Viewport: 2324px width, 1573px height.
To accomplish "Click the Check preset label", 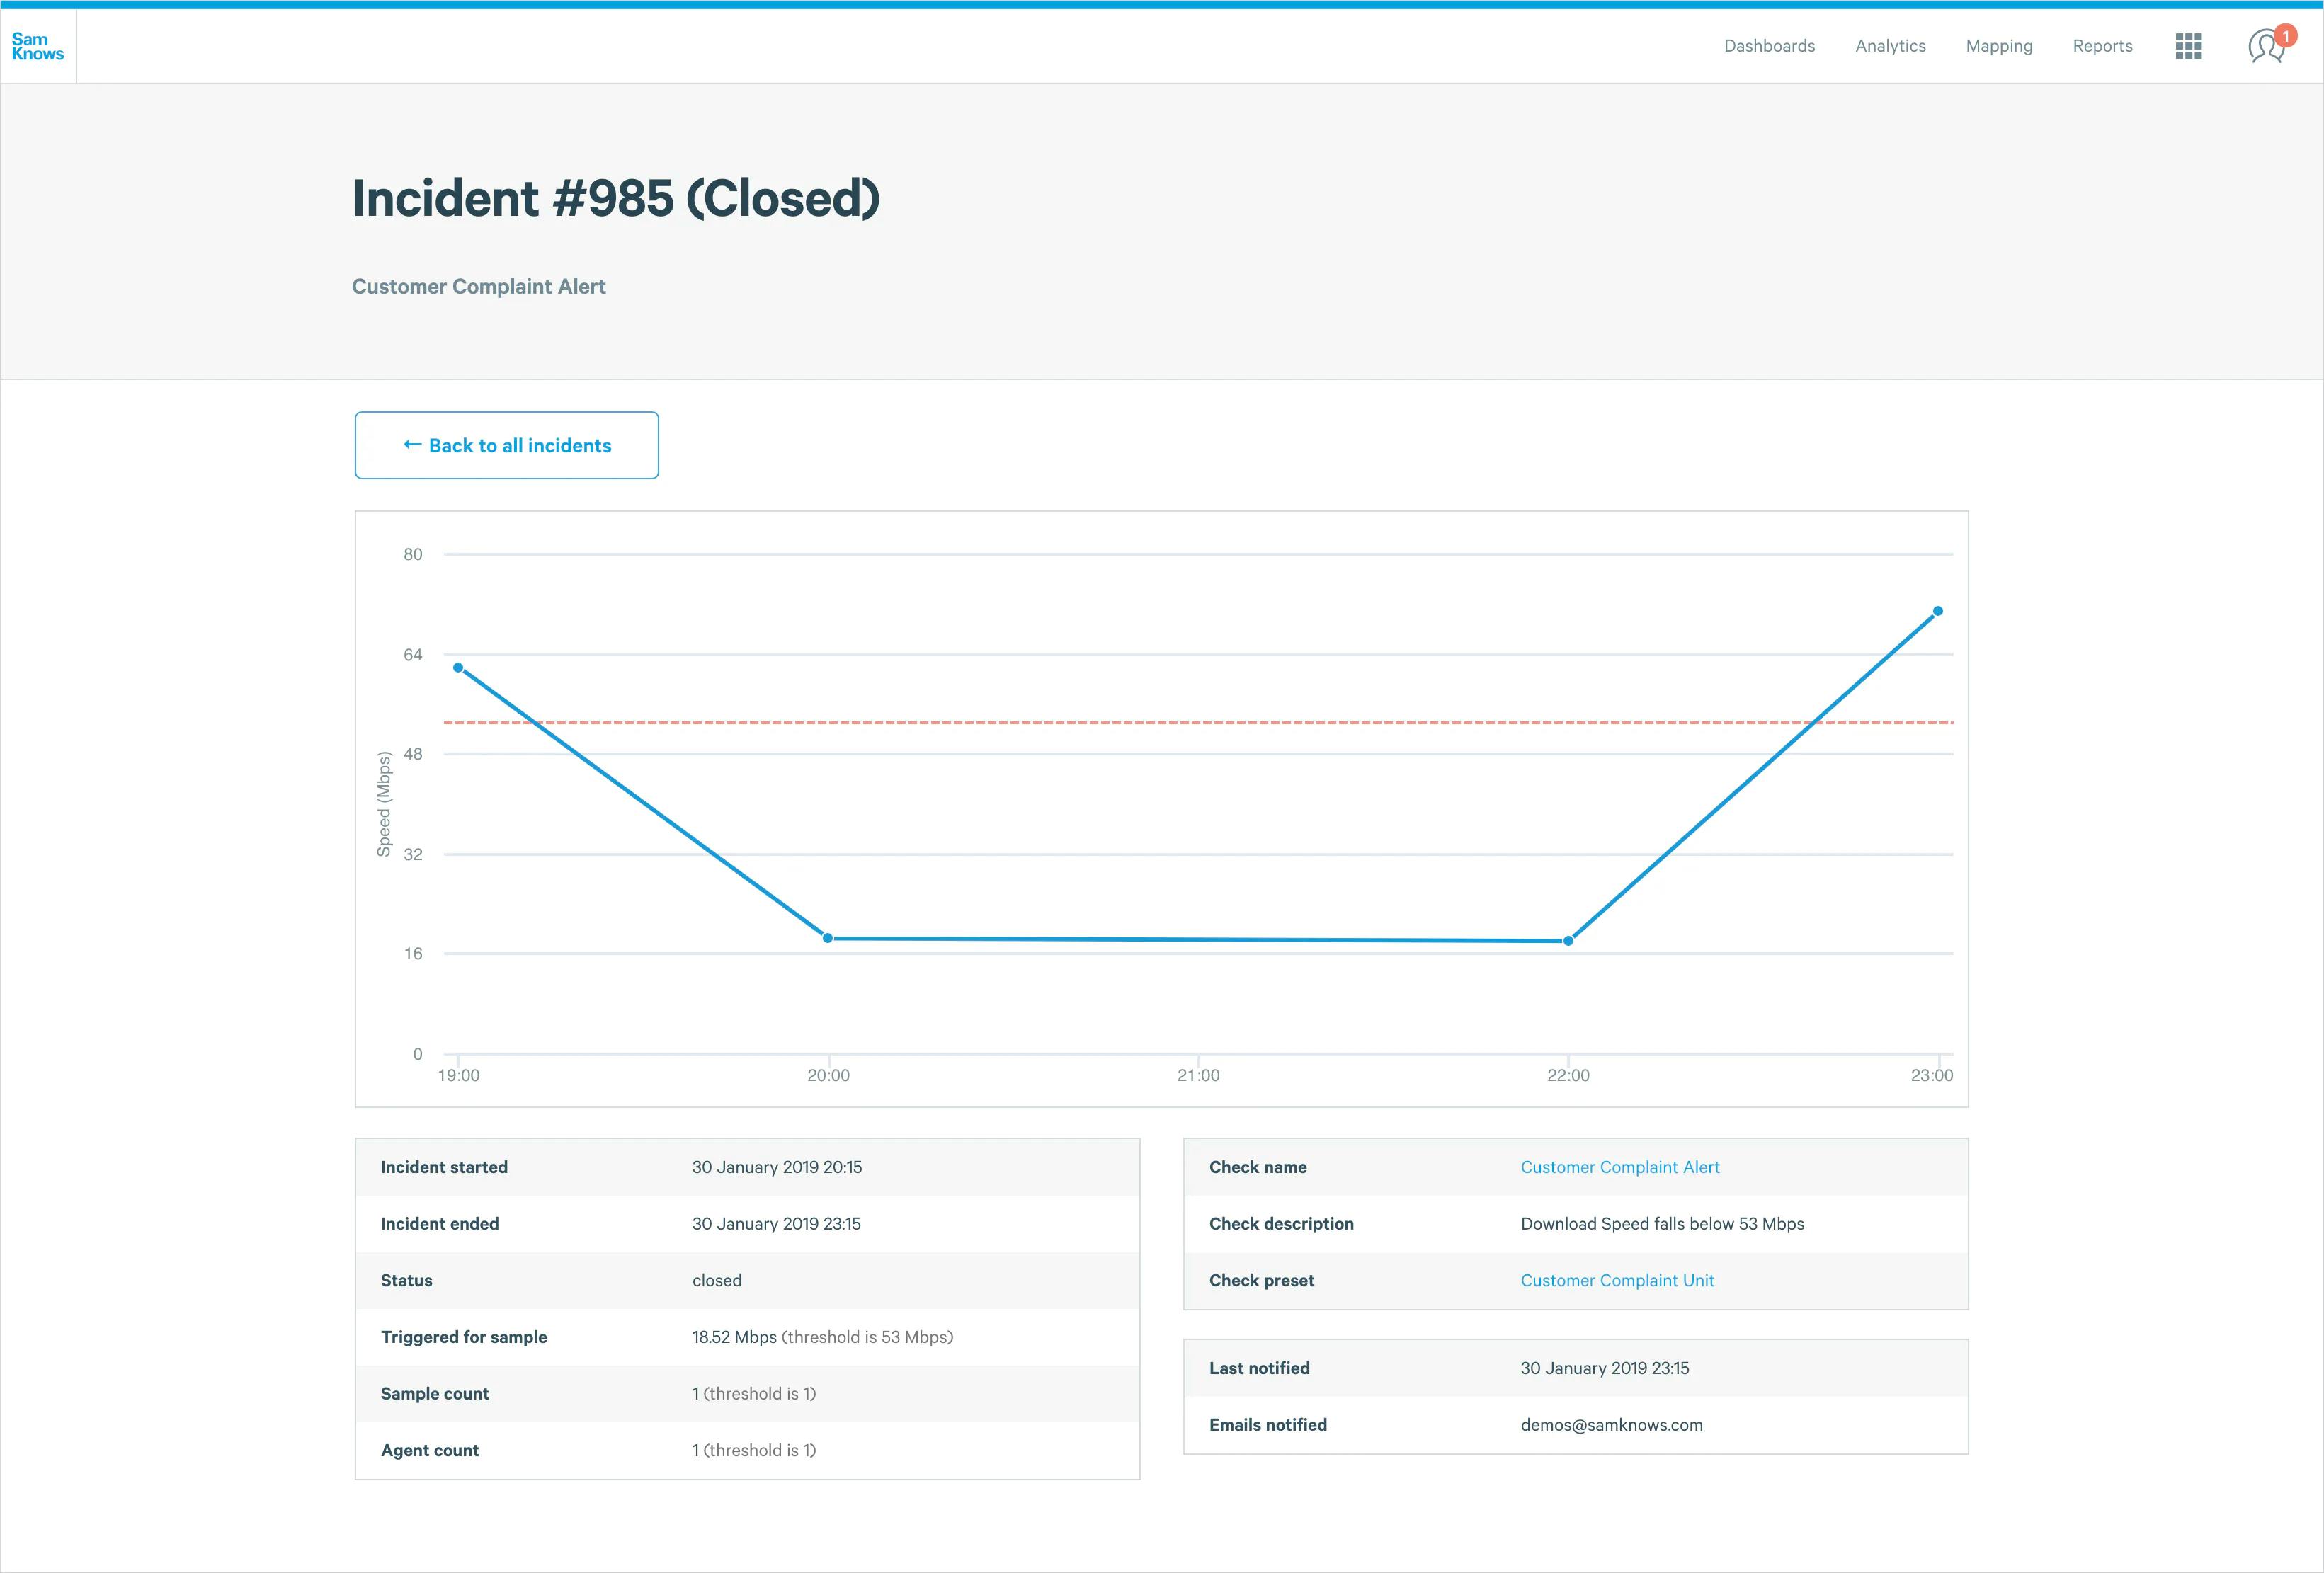I will pyautogui.click(x=1261, y=1280).
